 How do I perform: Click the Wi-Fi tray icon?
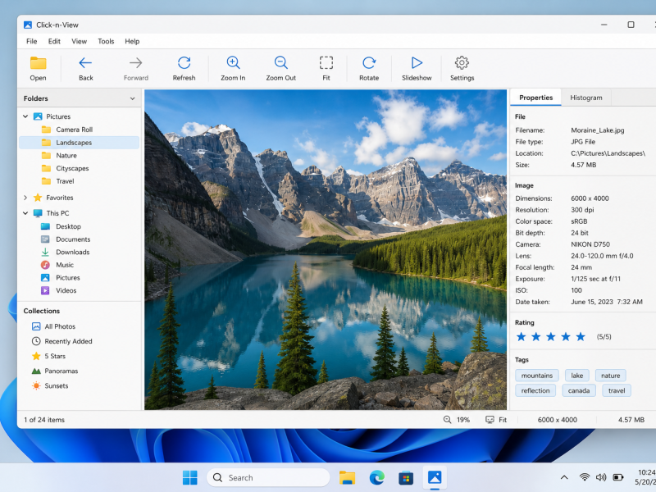click(584, 477)
